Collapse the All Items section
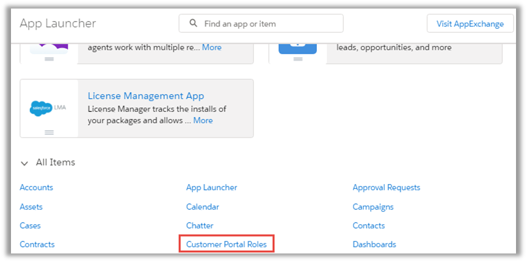527x262 pixels. [24, 163]
